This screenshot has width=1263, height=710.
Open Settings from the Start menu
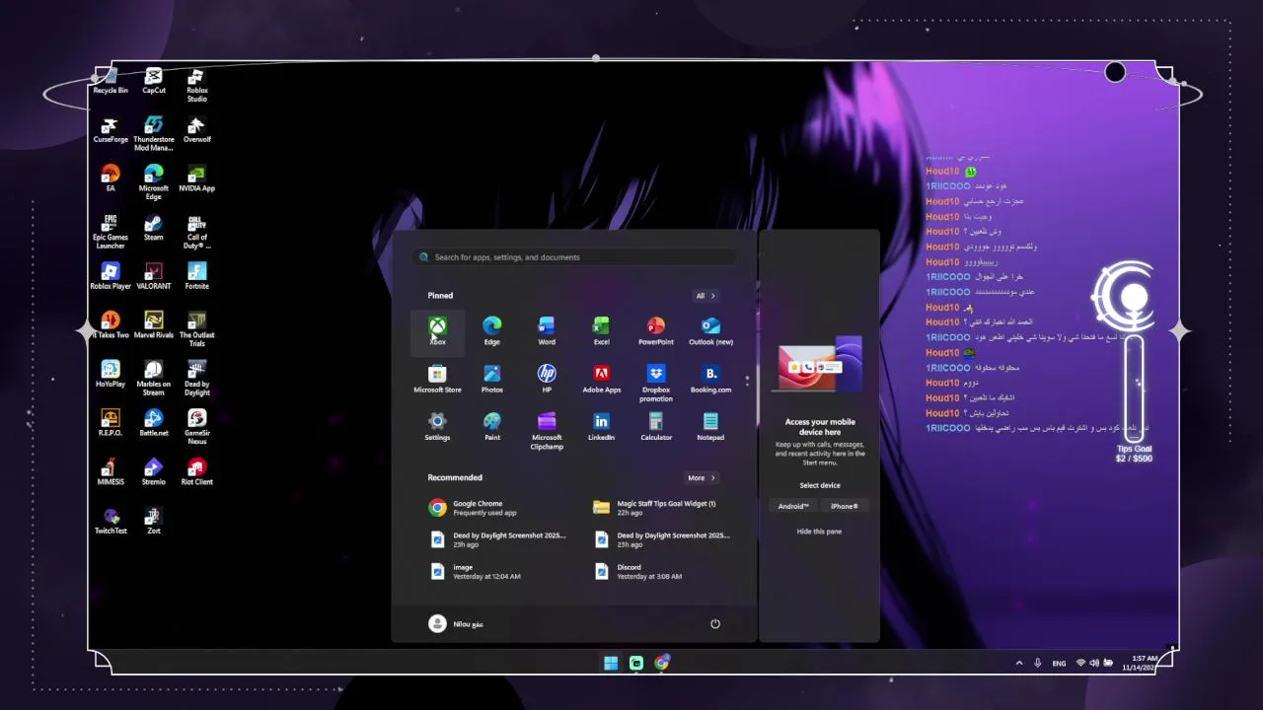coord(437,427)
